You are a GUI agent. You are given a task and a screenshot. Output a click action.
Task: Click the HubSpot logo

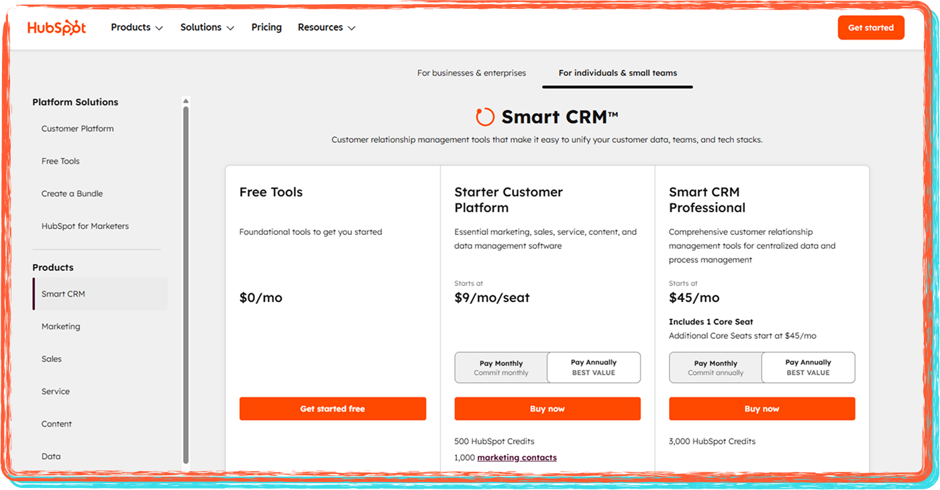coord(56,28)
